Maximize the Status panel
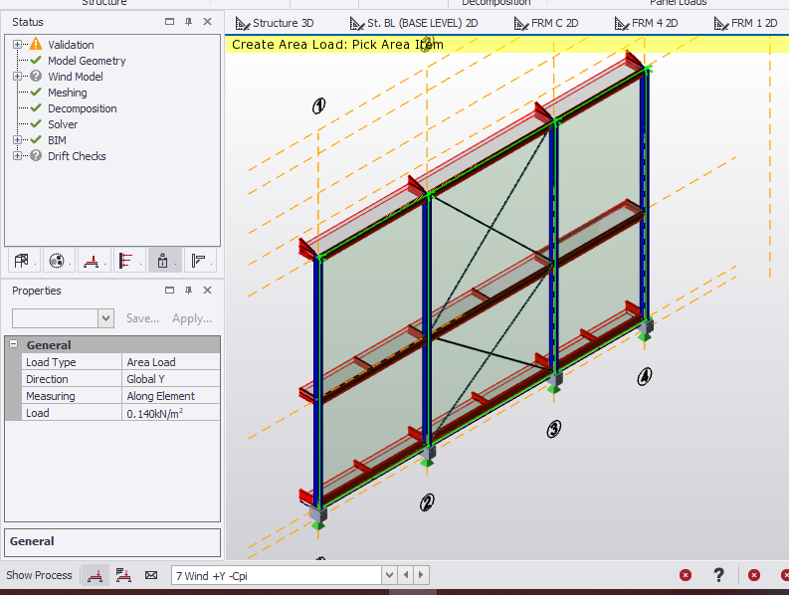The width and height of the screenshot is (789, 595). [x=169, y=22]
